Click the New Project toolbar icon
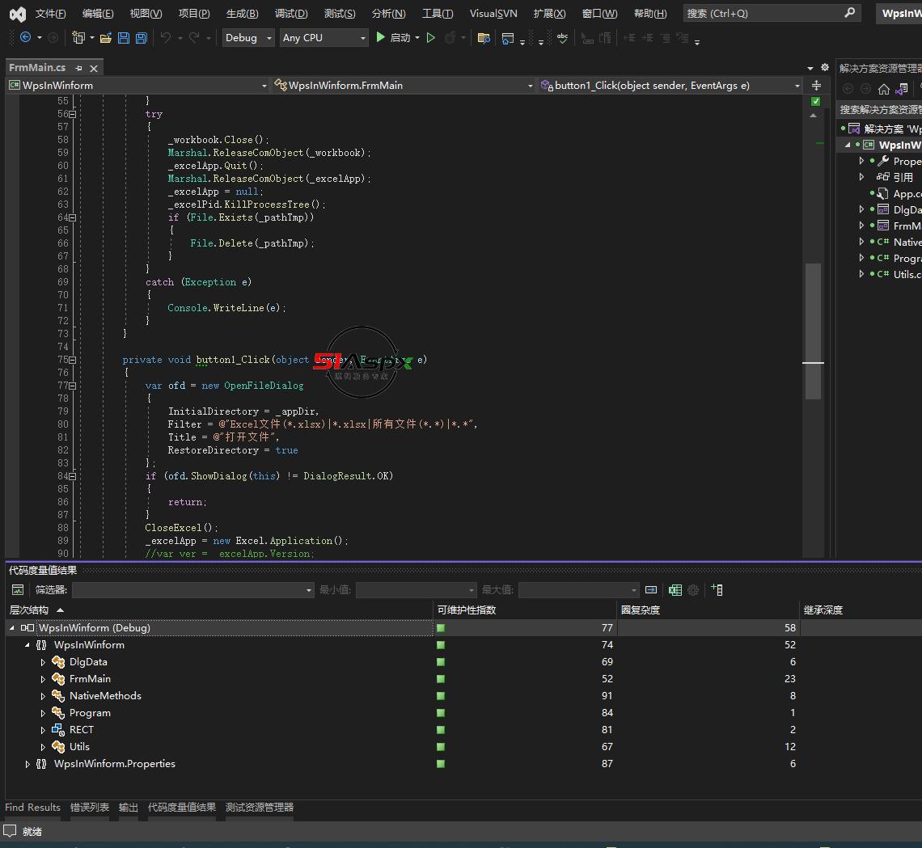The image size is (922, 848). pyautogui.click(x=78, y=38)
